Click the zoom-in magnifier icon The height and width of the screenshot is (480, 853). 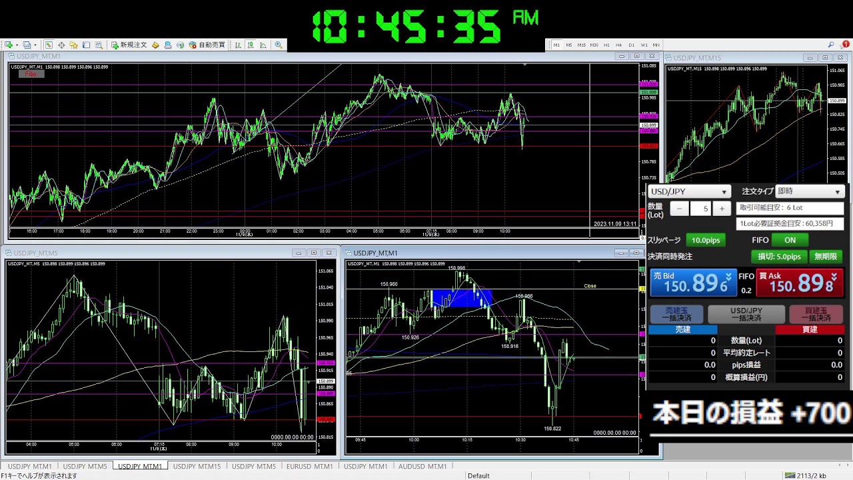[279, 45]
